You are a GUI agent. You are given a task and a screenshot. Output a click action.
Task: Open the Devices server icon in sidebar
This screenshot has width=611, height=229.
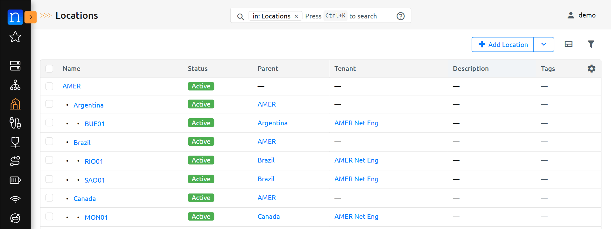15,66
